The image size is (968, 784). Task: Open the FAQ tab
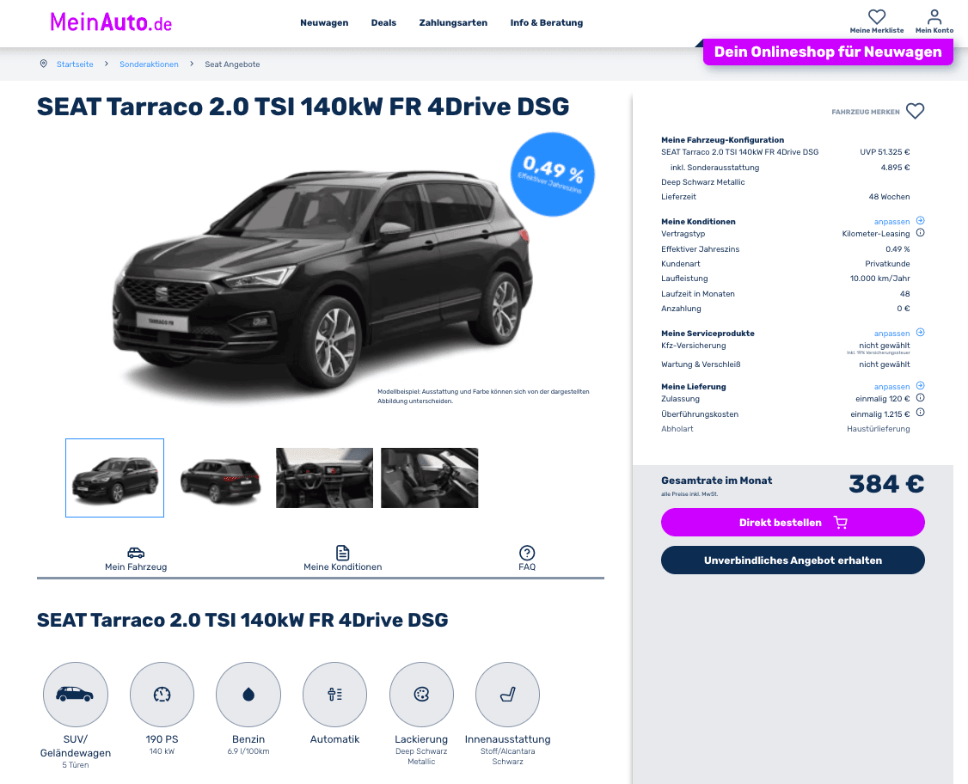pos(527,559)
